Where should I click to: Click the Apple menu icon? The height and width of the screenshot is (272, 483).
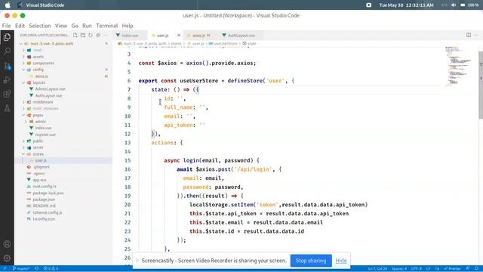coord(8,5)
